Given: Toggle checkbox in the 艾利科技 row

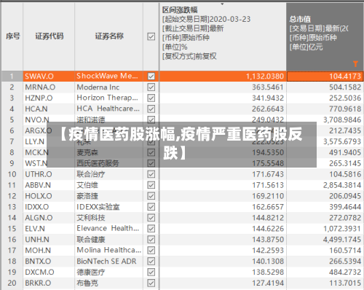Looking at the screenshot, I should click(151, 218).
